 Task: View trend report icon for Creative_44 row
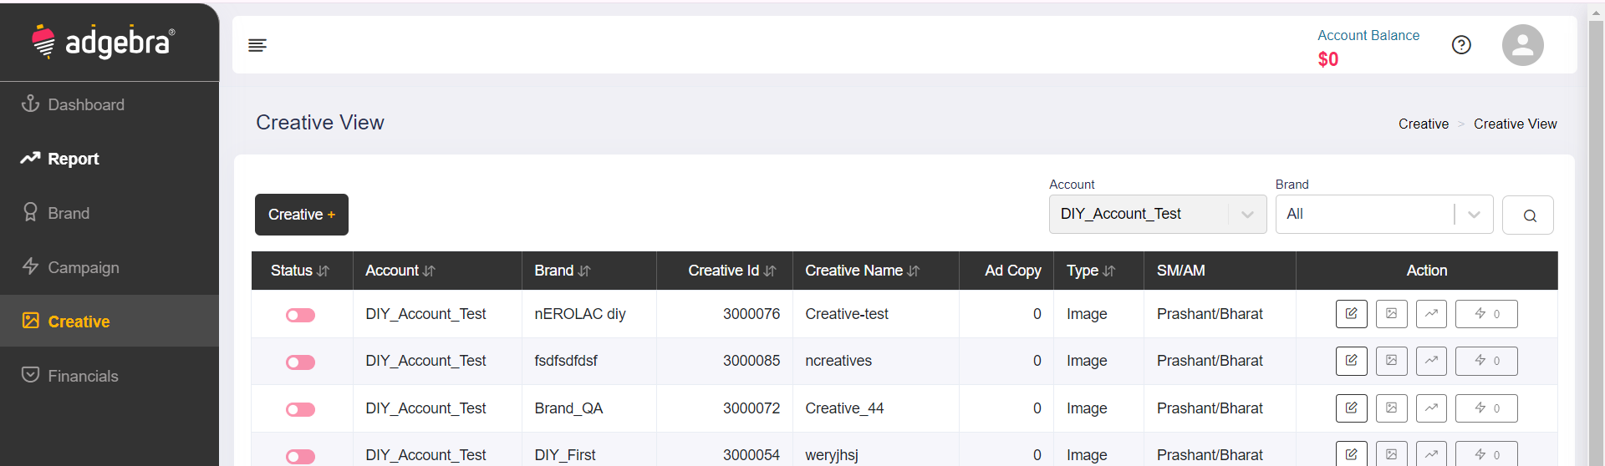coord(1431,408)
